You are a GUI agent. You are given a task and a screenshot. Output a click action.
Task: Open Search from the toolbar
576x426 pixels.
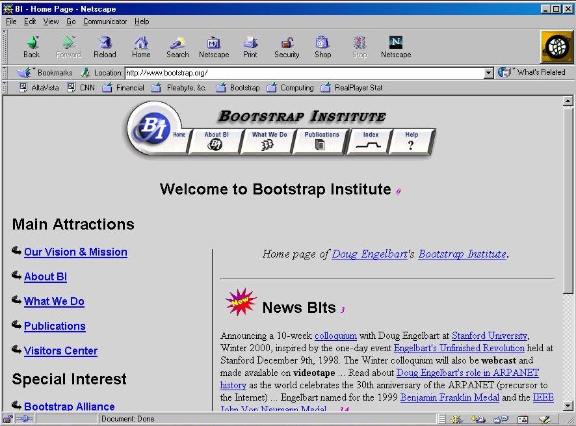coord(177,47)
